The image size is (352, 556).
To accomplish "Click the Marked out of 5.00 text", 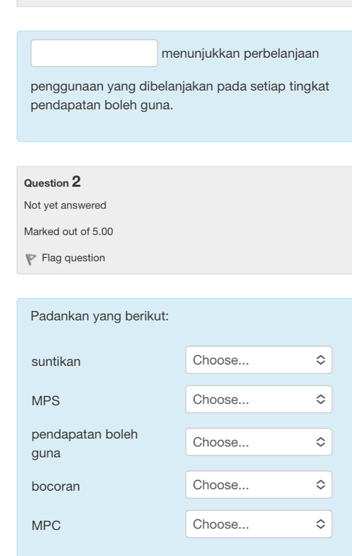I will click(68, 231).
